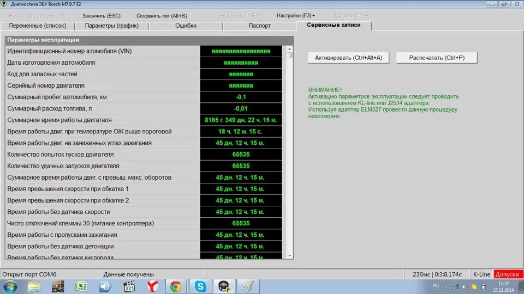The image size is (524, 294).
Task: Switch to Skype in the taskbar
Action: point(200,287)
